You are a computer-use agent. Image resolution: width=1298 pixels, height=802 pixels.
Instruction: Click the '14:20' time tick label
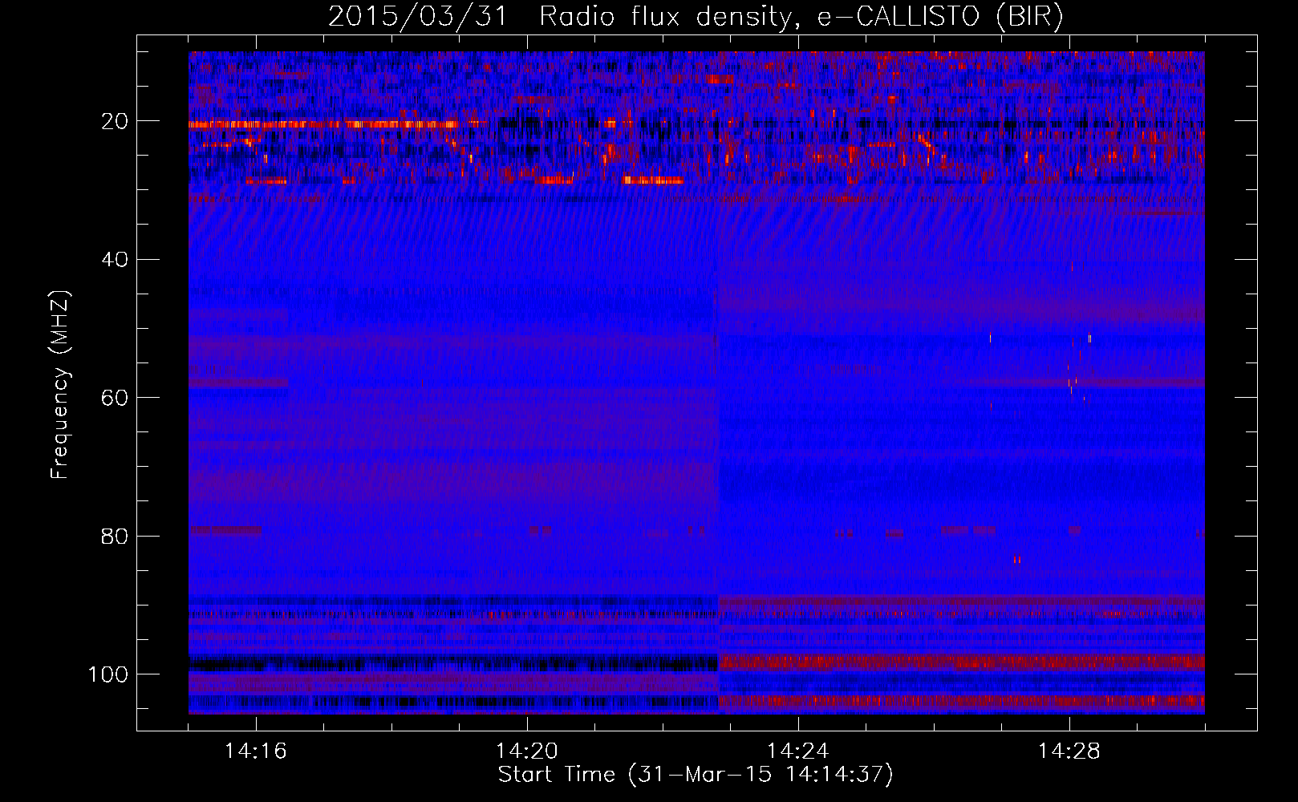click(x=527, y=751)
